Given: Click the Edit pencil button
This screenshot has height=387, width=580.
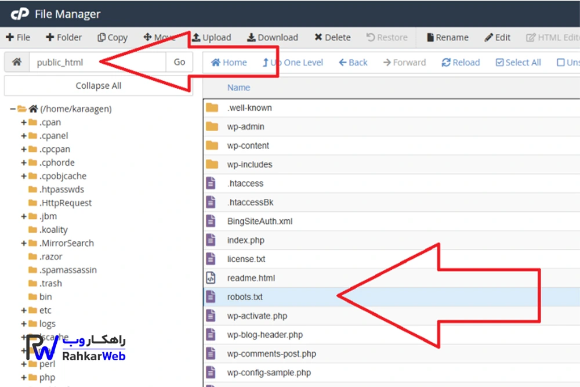Looking at the screenshot, I should pyautogui.click(x=498, y=37).
